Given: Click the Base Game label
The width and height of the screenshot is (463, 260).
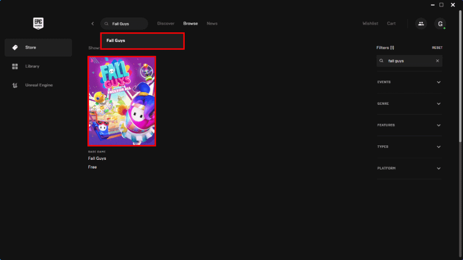Looking at the screenshot, I should click(97, 152).
